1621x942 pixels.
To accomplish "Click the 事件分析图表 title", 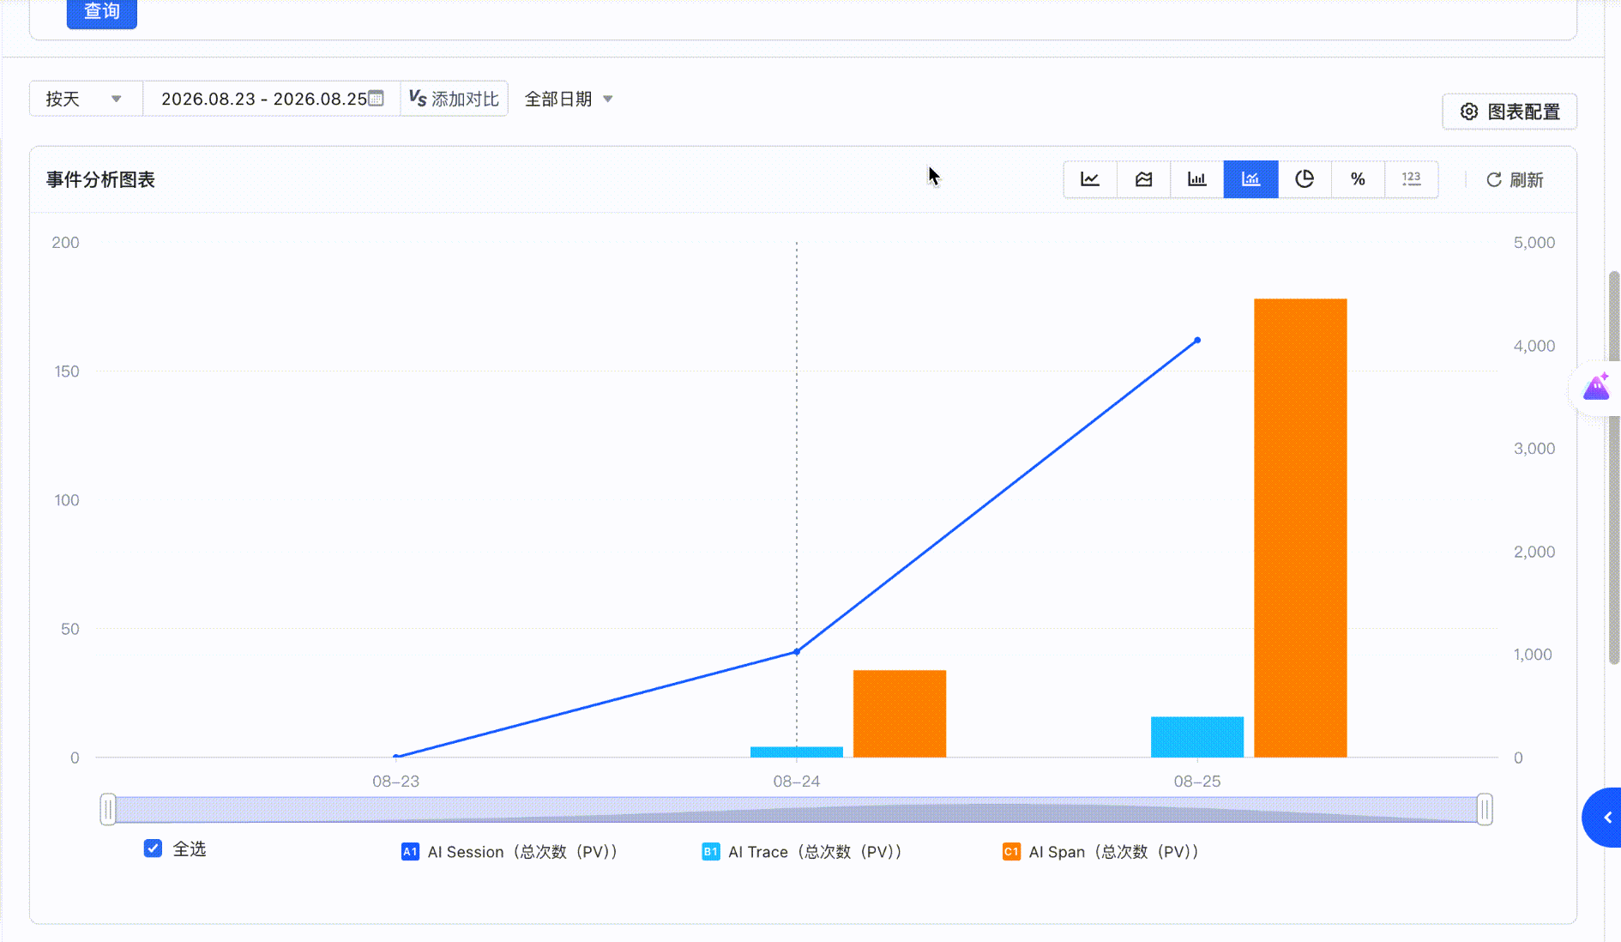I will tap(100, 180).
